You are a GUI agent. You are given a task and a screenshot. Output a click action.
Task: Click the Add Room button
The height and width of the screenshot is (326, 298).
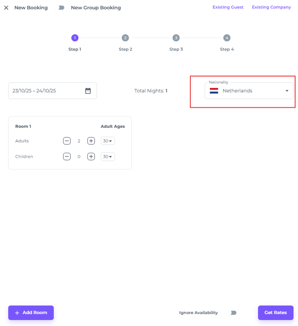[x=31, y=313]
